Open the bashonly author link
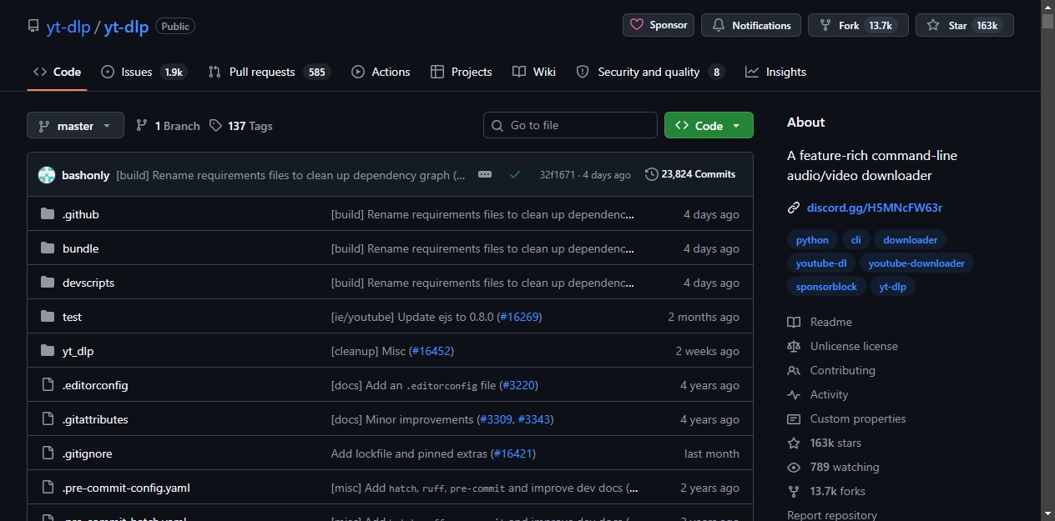 85,175
